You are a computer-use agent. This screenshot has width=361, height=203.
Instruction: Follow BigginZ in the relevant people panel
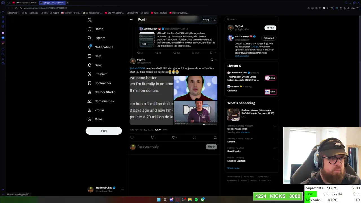click(x=270, y=28)
